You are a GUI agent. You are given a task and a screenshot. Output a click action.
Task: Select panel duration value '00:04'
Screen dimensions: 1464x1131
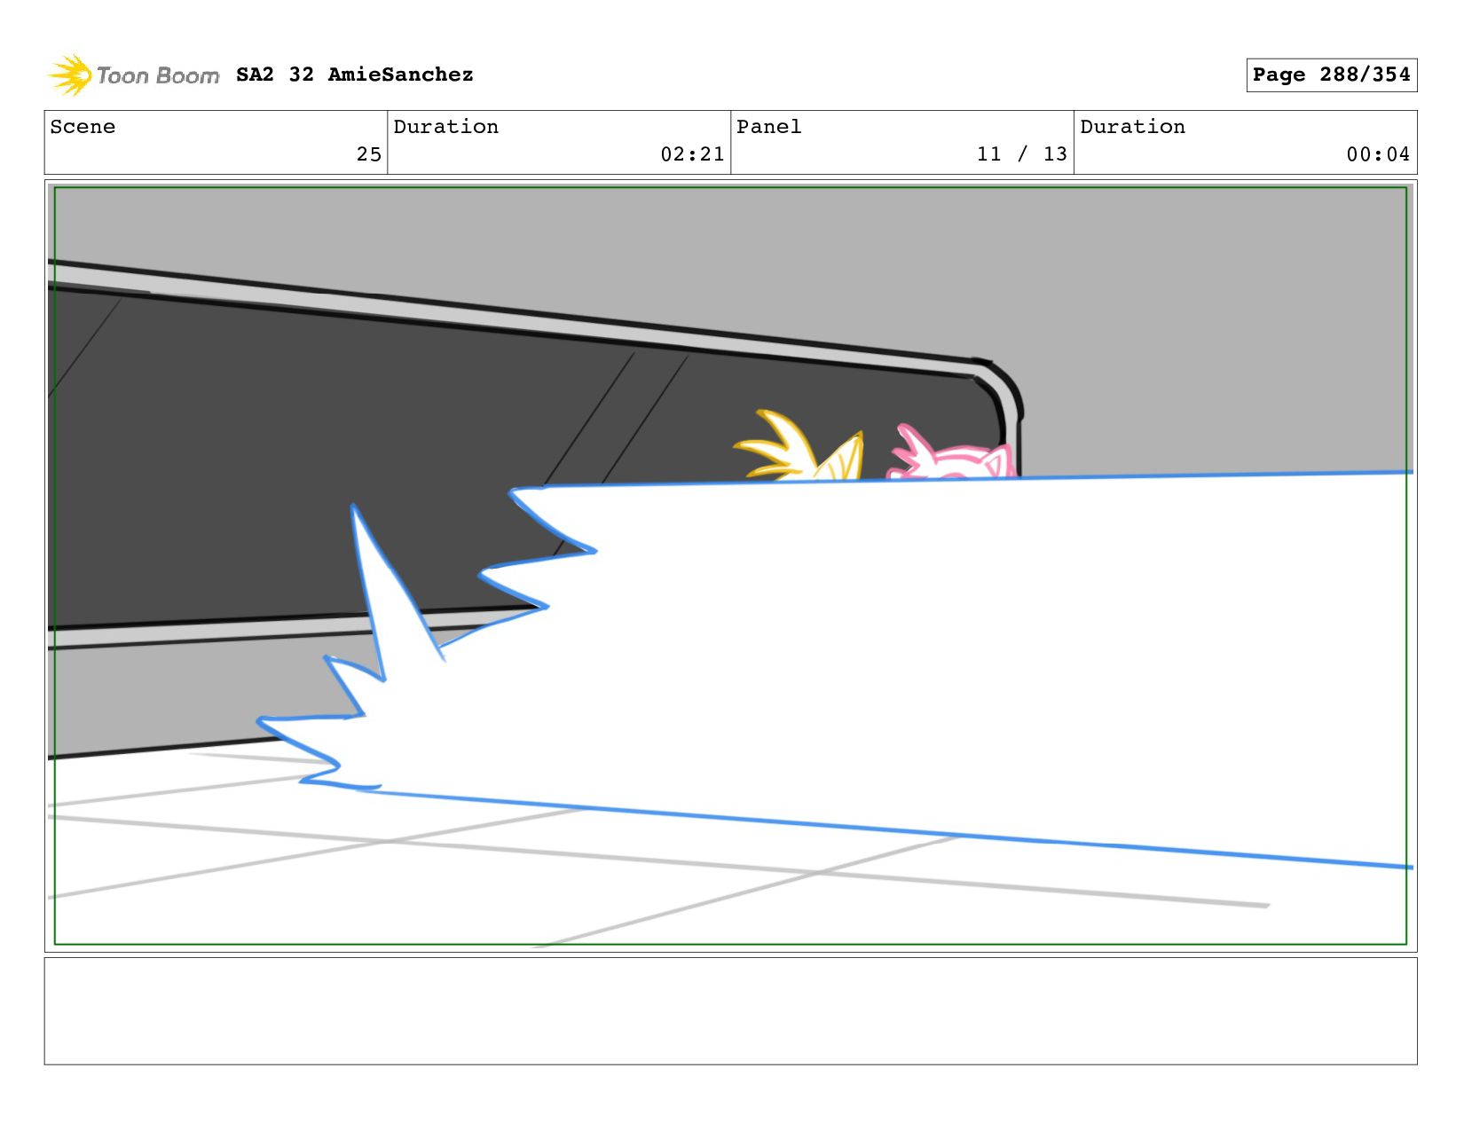tap(1378, 154)
